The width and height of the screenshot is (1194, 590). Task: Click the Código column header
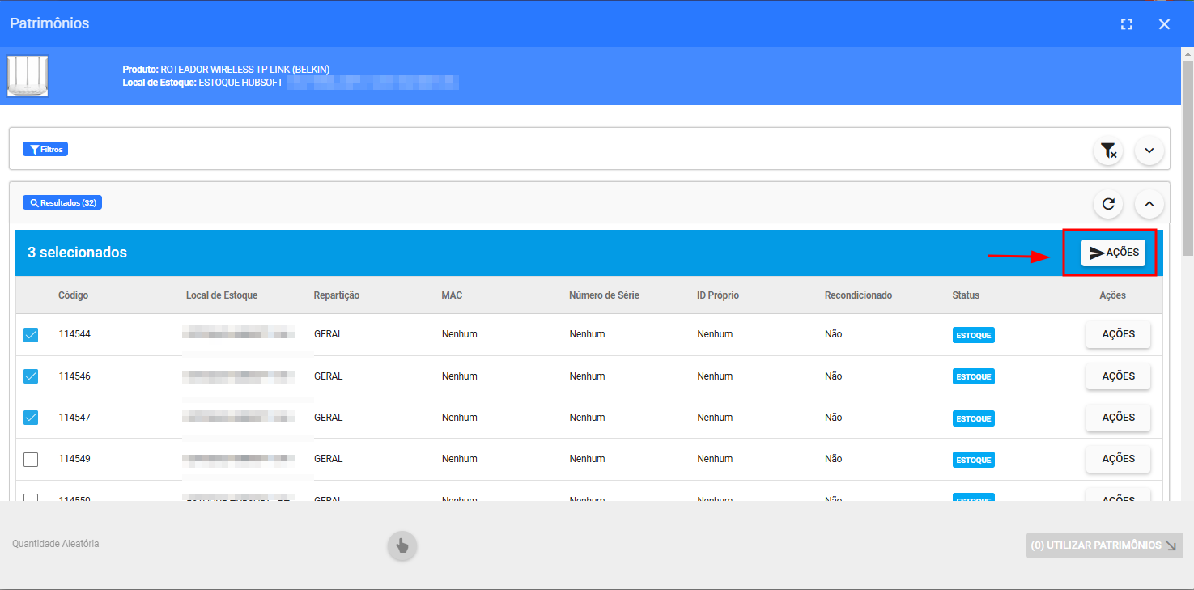pos(74,295)
